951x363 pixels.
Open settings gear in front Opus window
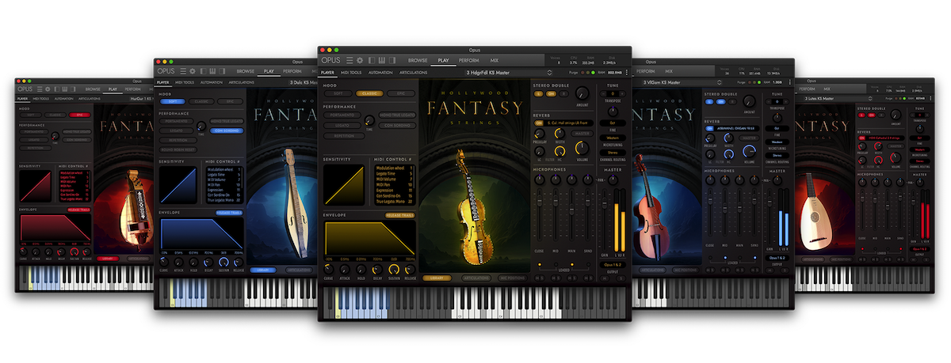click(x=359, y=60)
